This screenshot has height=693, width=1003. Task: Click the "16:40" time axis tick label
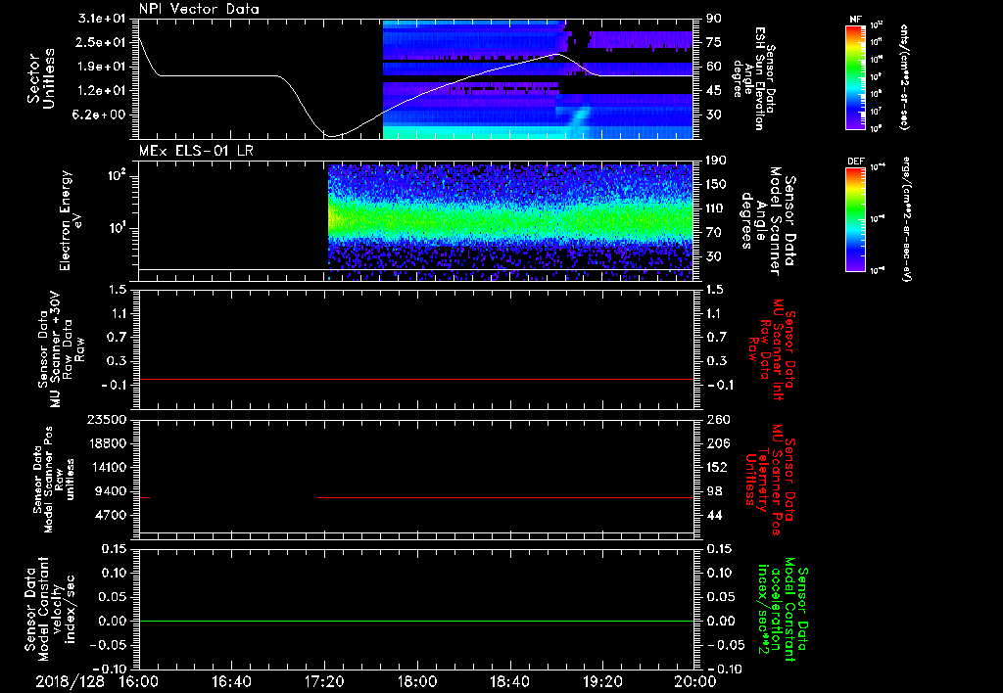click(231, 681)
